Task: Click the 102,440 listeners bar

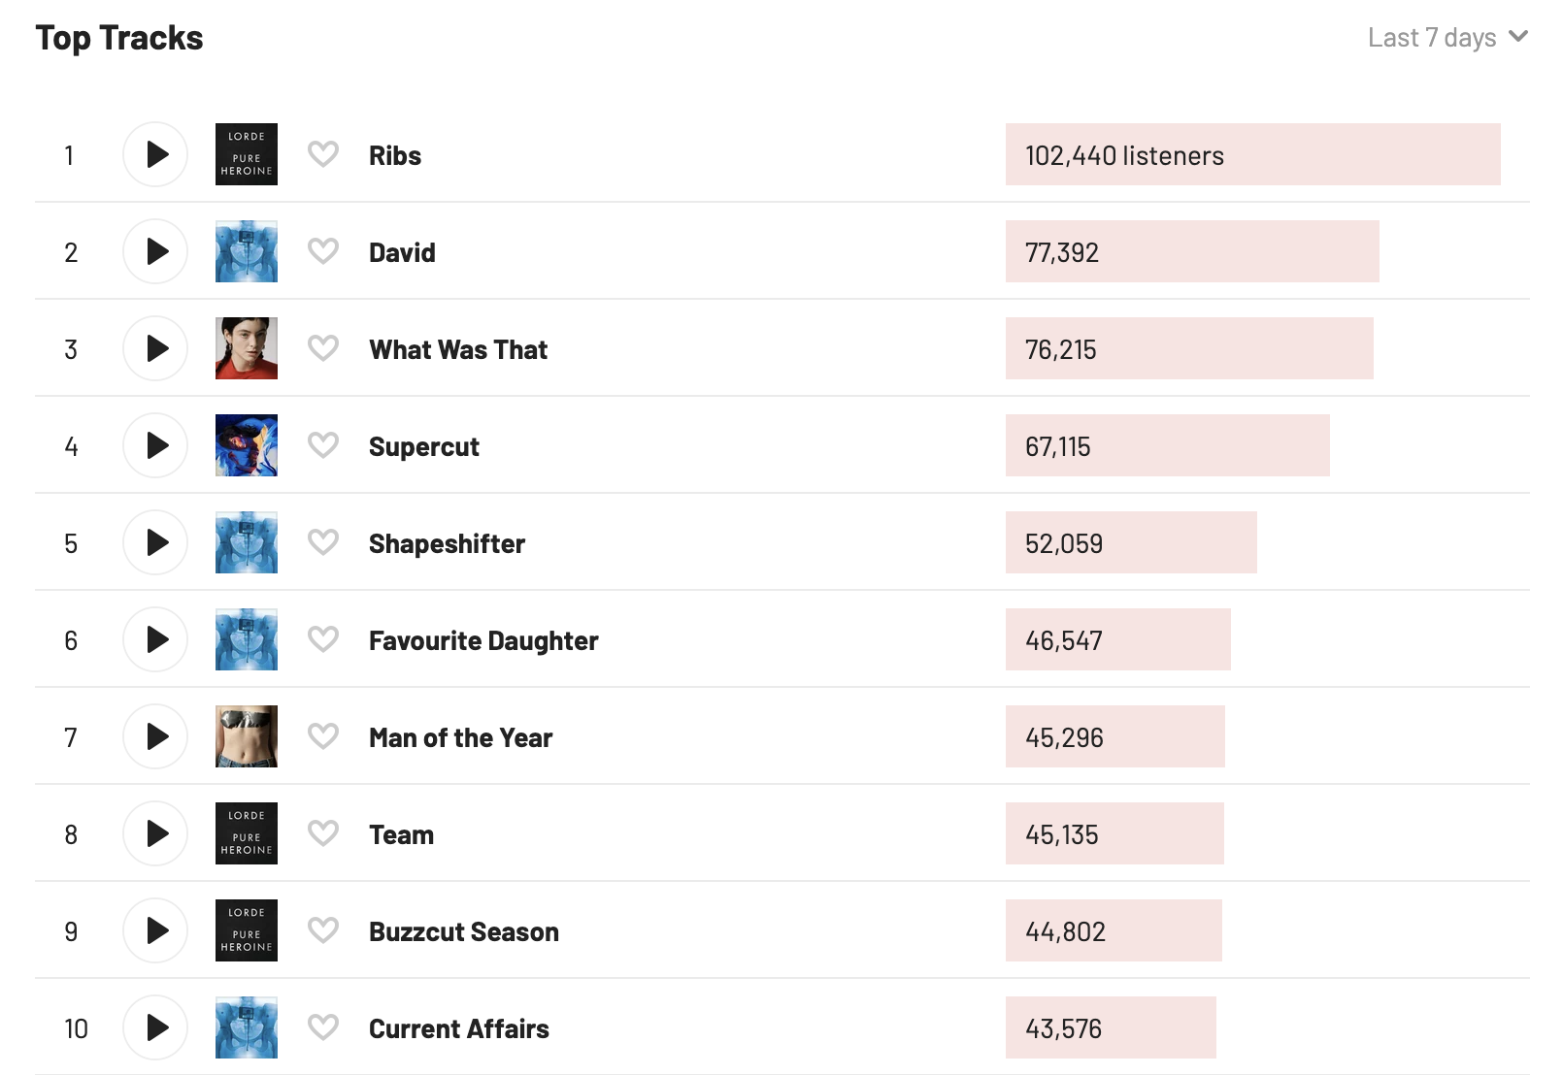Action: tap(1252, 154)
